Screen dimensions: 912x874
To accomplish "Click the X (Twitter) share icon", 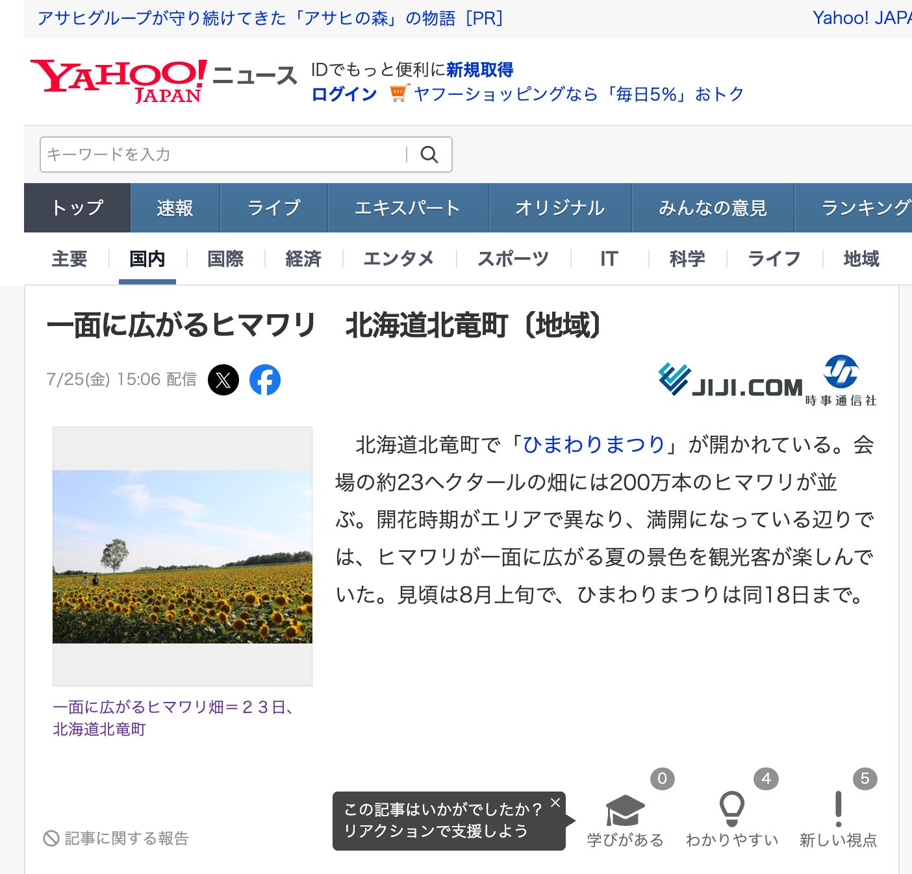I will click(x=223, y=380).
